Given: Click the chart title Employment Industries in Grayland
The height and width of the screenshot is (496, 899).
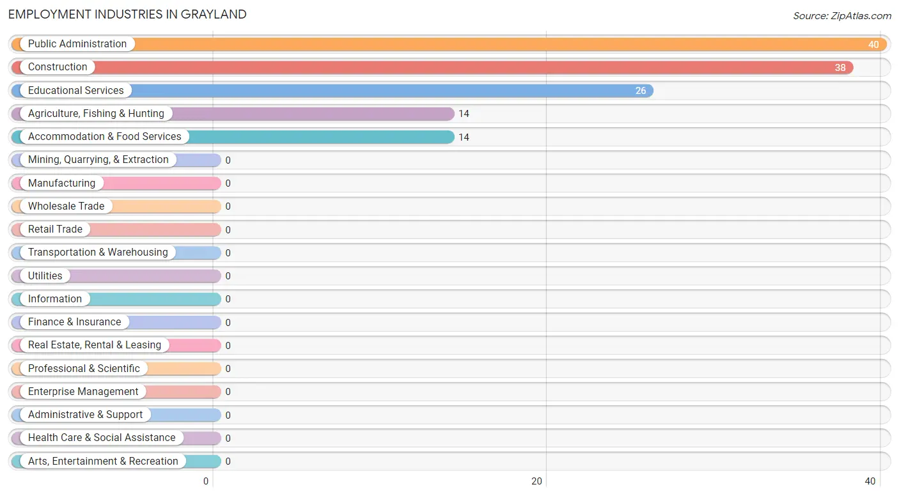Looking at the screenshot, I should [127, 14].
